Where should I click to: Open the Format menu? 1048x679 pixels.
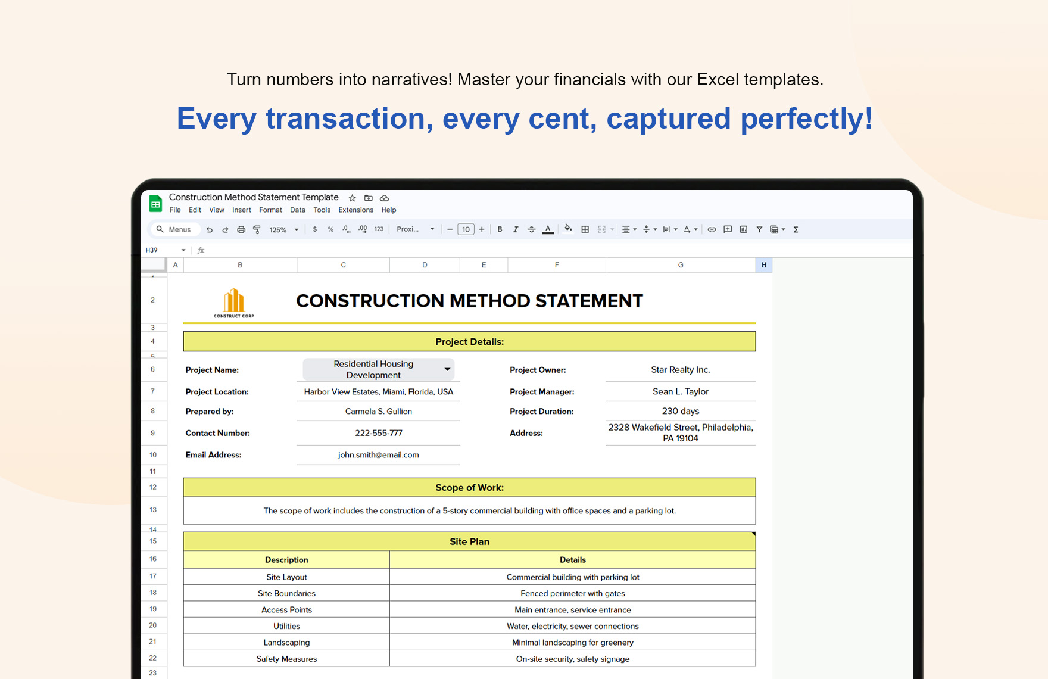click(x=270, y=210)
